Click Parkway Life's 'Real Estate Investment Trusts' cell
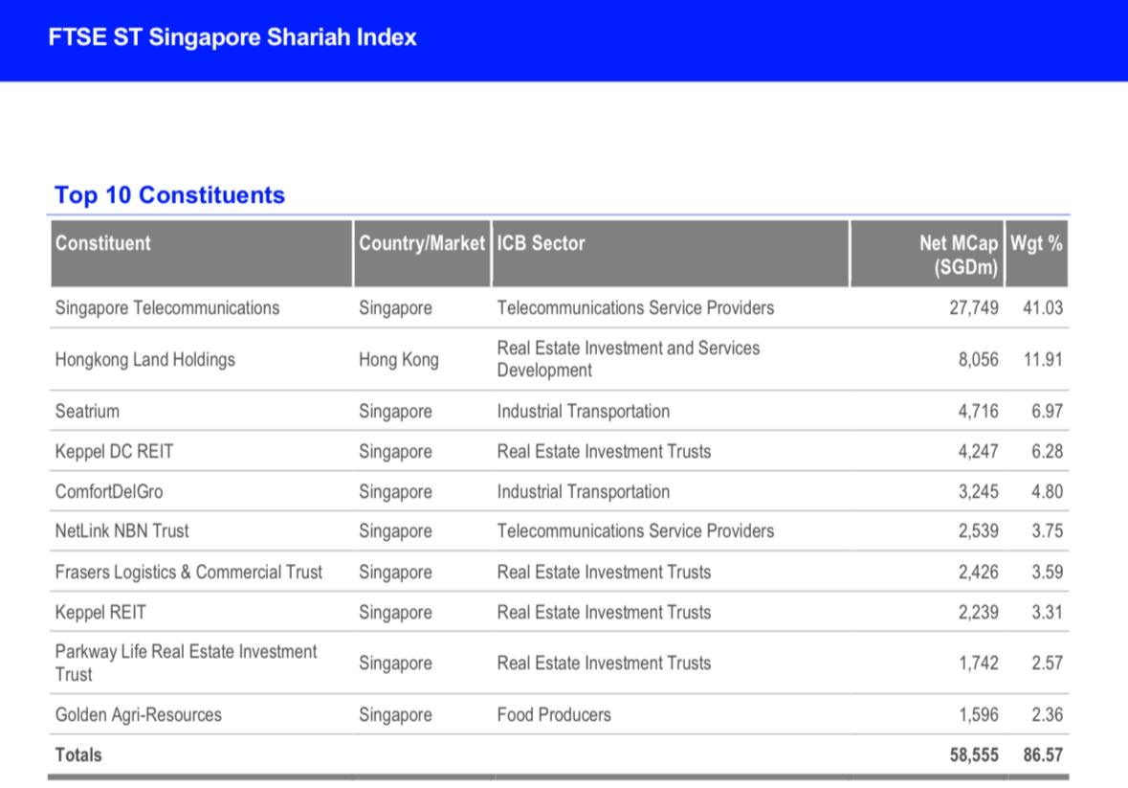Image resolution: width=1128 pixels, height=788 pixels. pos(604,663)
